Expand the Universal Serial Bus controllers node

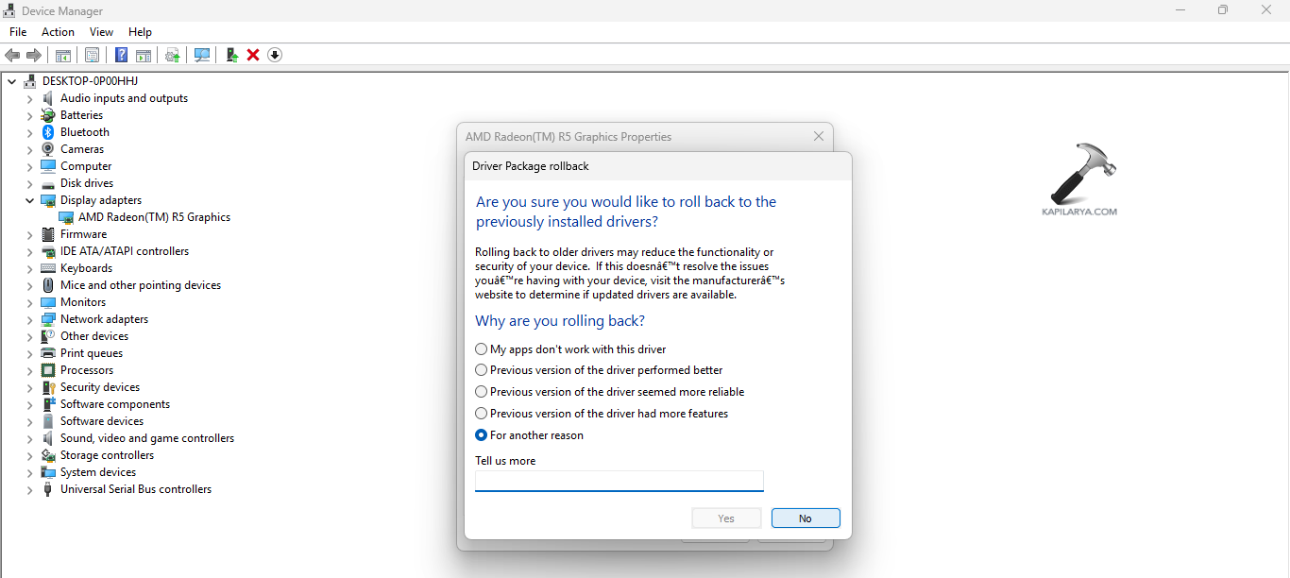click(x=29, y=488)
